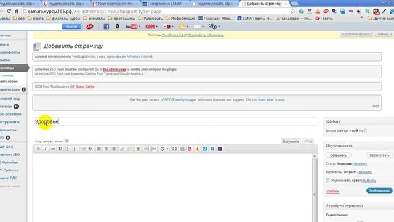Open dropdown arrow next to YouTube toolbar
Screen dimensions: 394x222
[140, 27]
